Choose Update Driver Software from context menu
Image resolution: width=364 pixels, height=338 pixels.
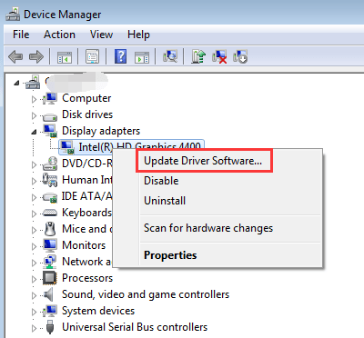pos(203,161)
